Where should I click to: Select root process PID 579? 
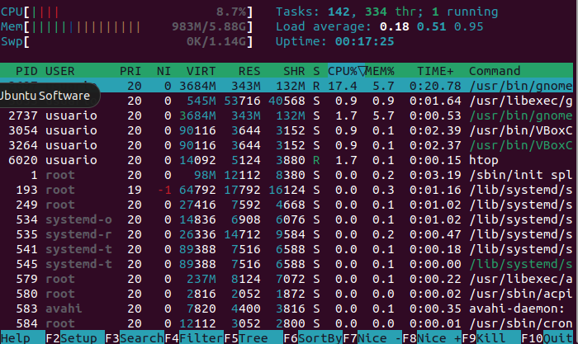tap(287, 279)
